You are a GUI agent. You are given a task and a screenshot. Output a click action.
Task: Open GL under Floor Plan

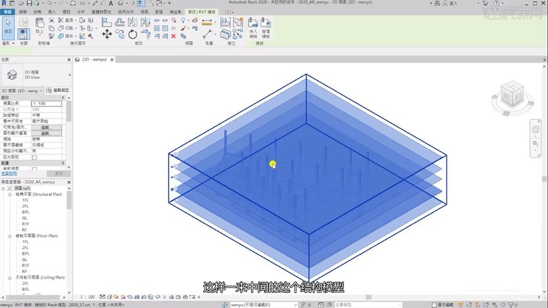click(25, 260)
